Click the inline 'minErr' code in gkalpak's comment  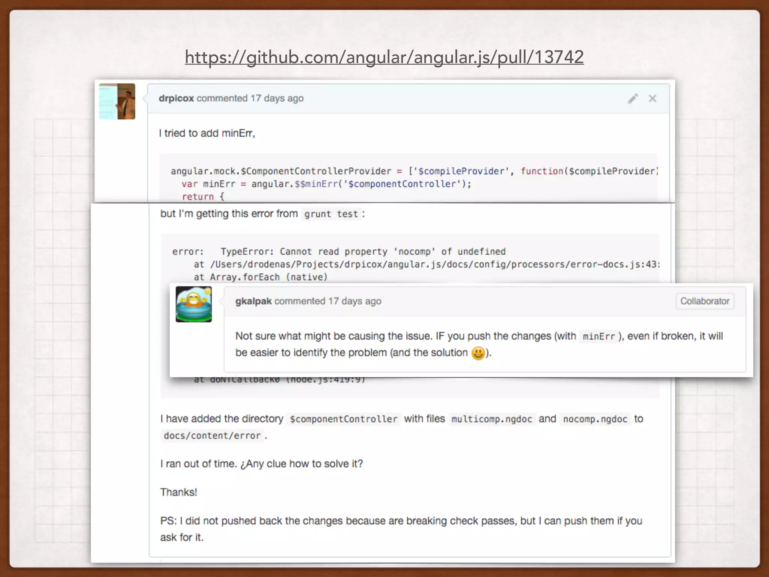coord(599,336)
